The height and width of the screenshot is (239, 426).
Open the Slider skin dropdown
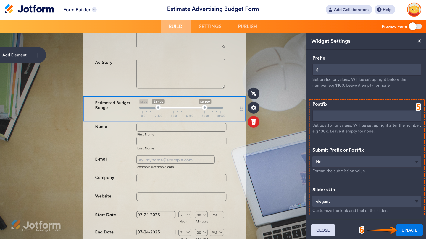point(367,202)
